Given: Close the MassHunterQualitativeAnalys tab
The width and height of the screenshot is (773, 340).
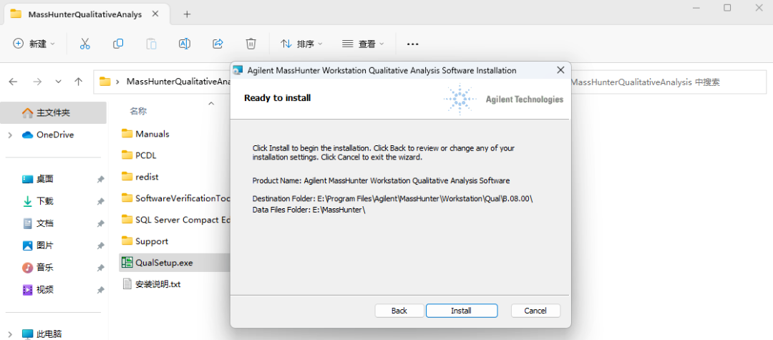Looking at the screenshot, I should coord(155,14).
